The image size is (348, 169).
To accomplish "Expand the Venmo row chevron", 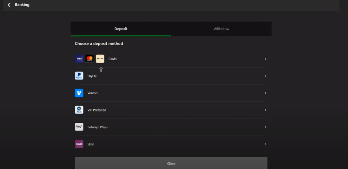I will [266, 93].
